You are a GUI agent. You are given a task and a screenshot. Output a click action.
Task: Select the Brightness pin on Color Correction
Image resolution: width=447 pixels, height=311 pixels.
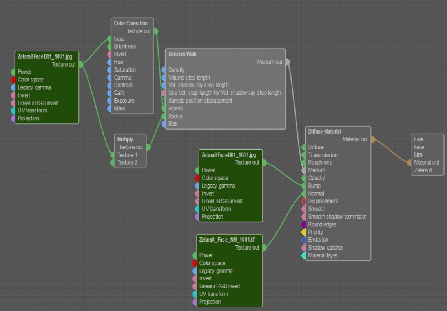click(109, 46)
